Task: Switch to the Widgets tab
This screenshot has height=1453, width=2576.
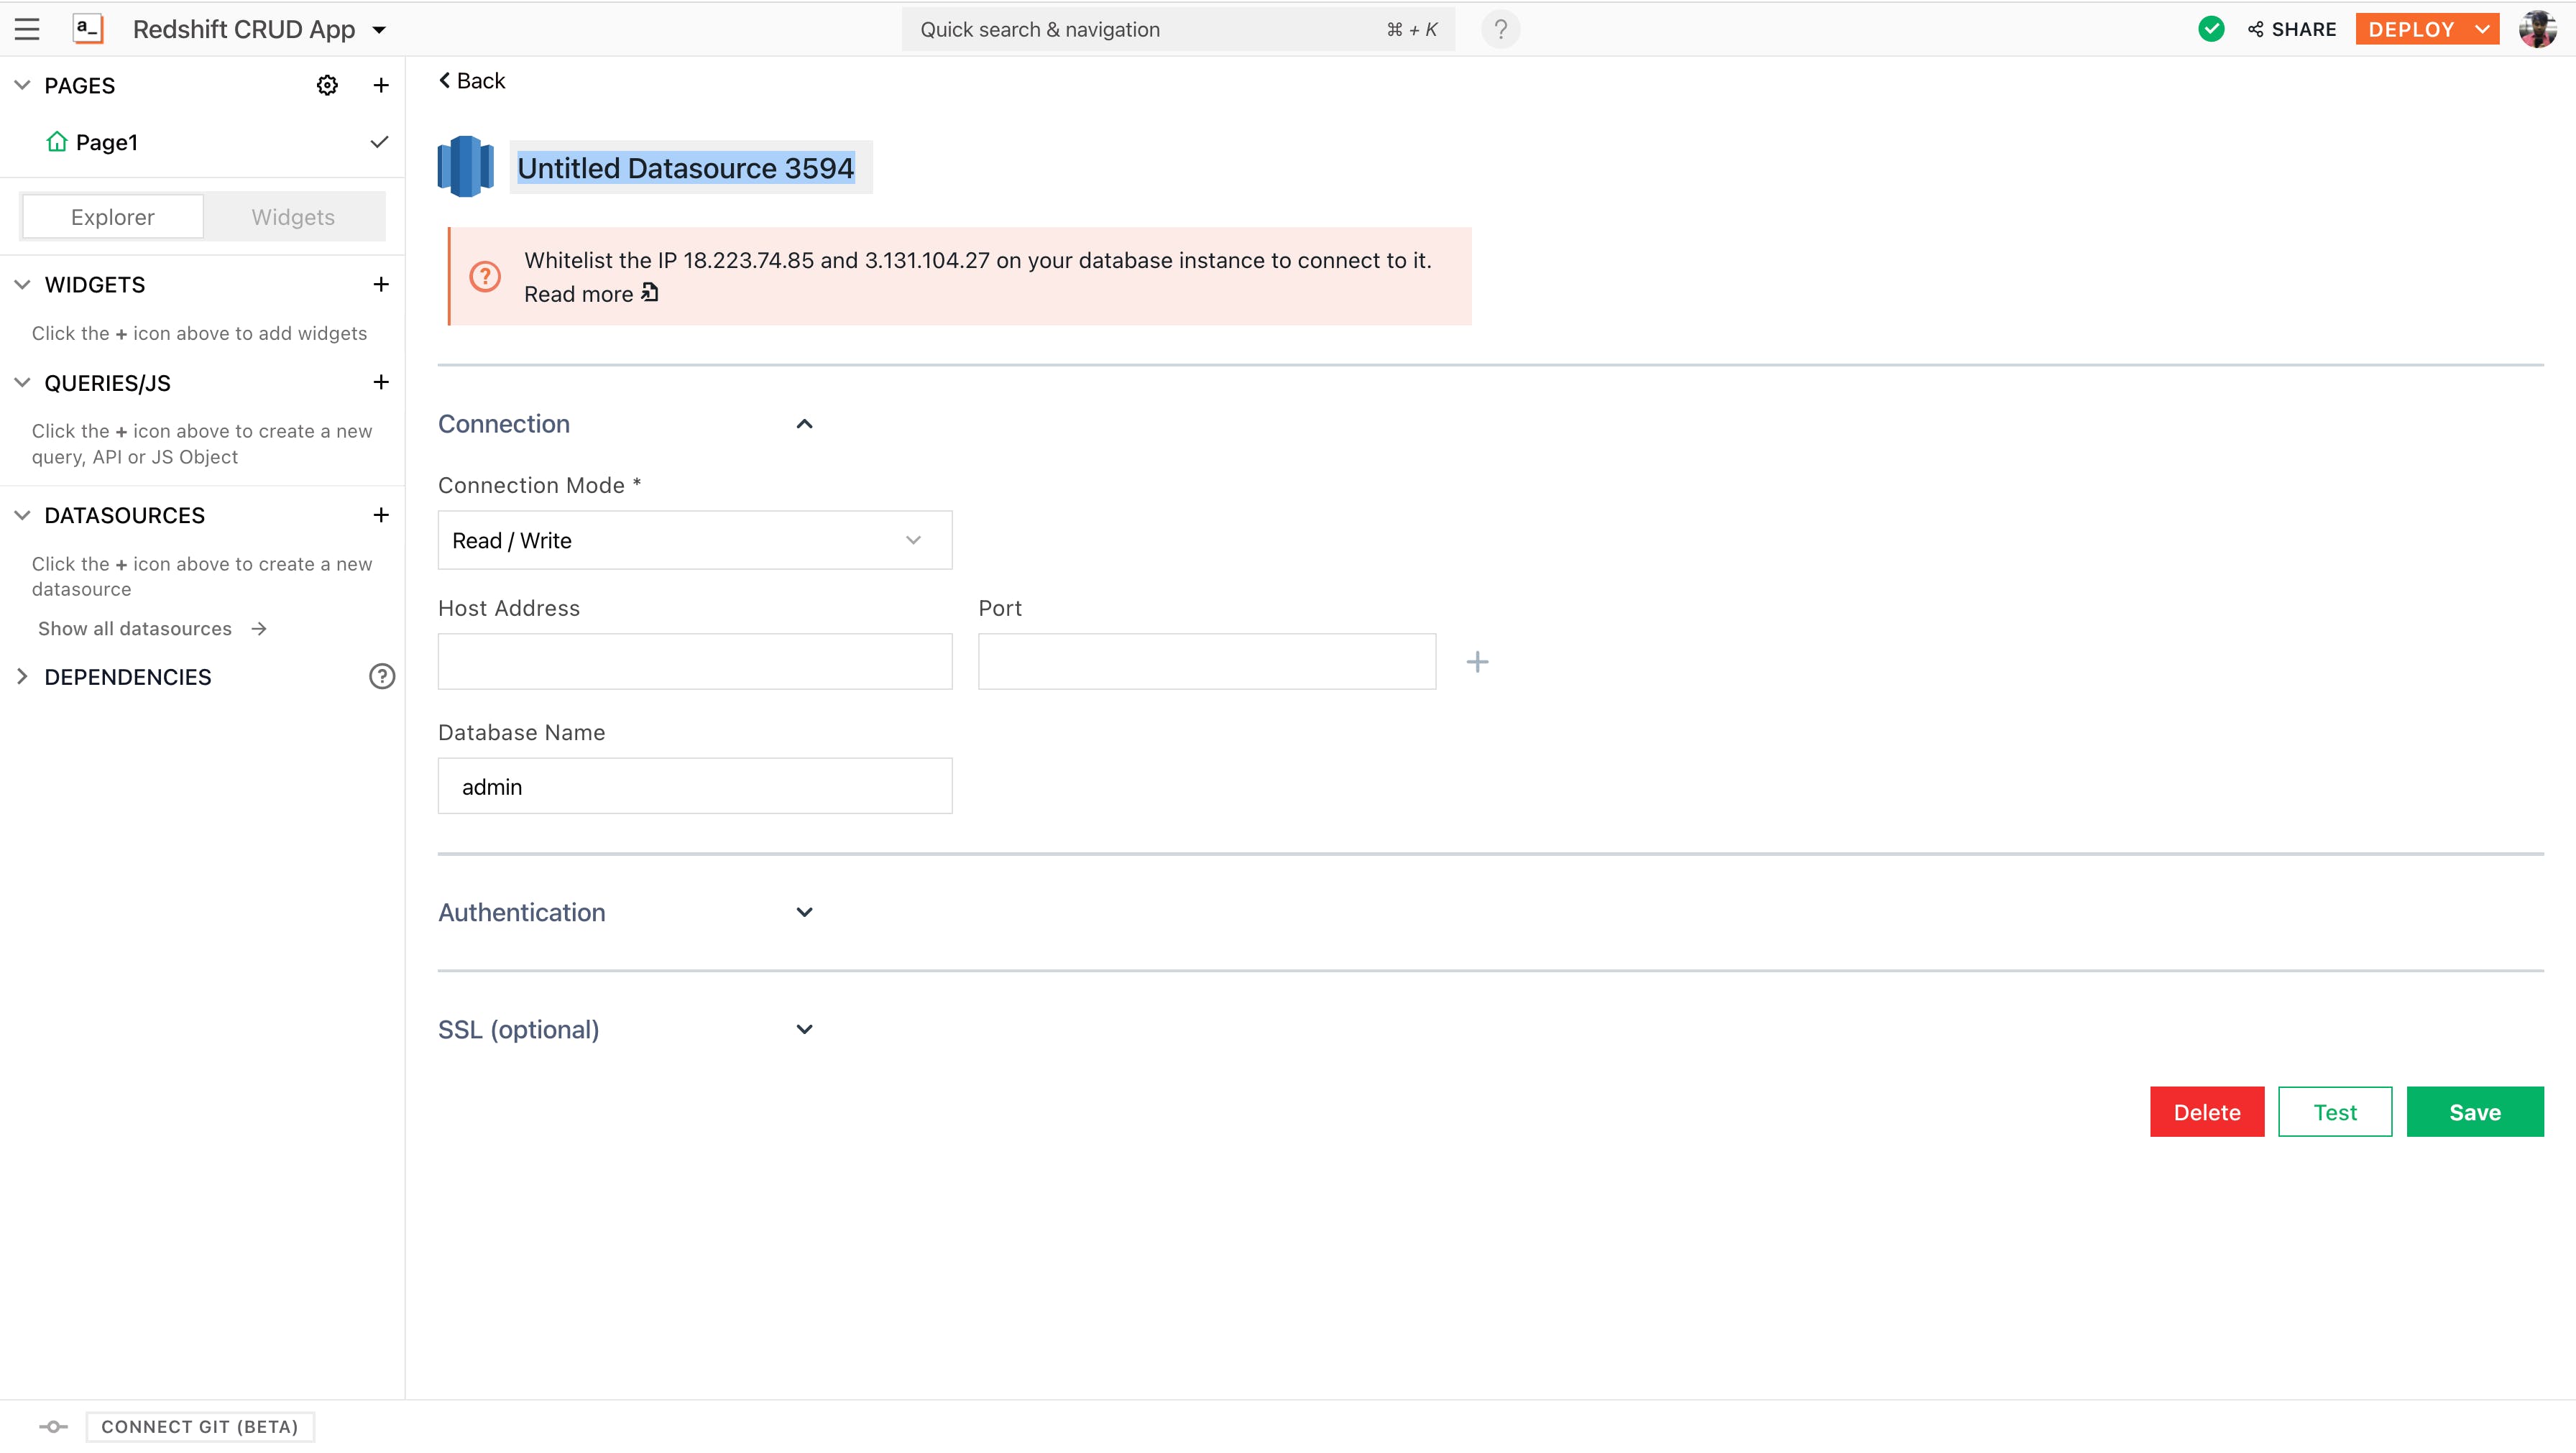Action: (293, 217)
